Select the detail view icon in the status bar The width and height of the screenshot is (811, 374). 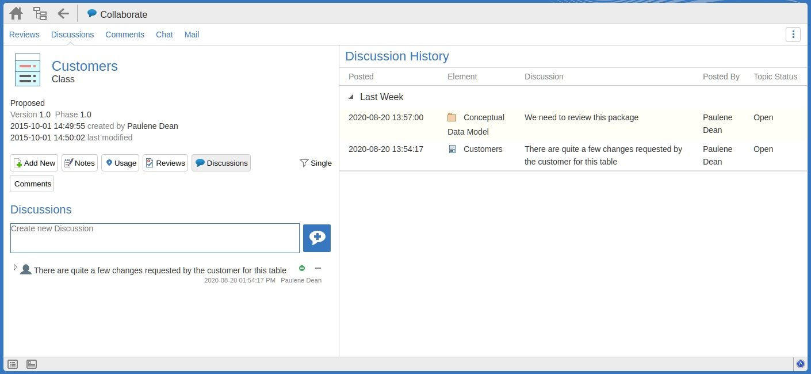31,364
